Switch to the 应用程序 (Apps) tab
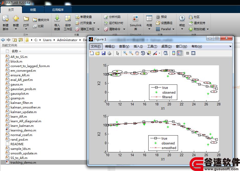The image size is (240, 171). click(x=58, y=10)
